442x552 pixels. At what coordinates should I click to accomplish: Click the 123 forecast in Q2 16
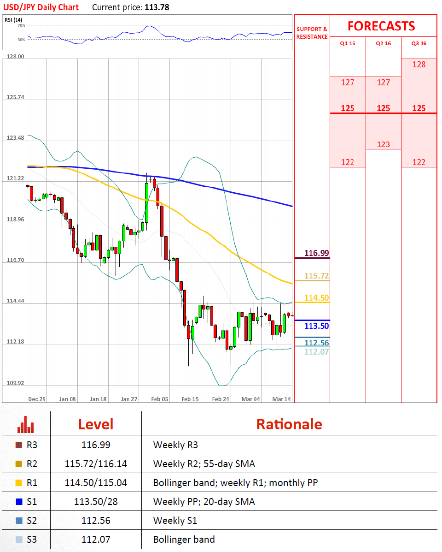[384, 144]
